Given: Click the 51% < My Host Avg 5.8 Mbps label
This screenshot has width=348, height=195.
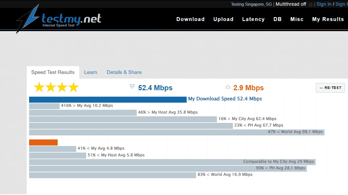Looking at the screenshot, I should click(x=116, y=155).
